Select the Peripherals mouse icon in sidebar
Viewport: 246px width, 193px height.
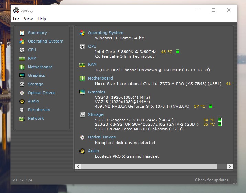click(22, 110)
